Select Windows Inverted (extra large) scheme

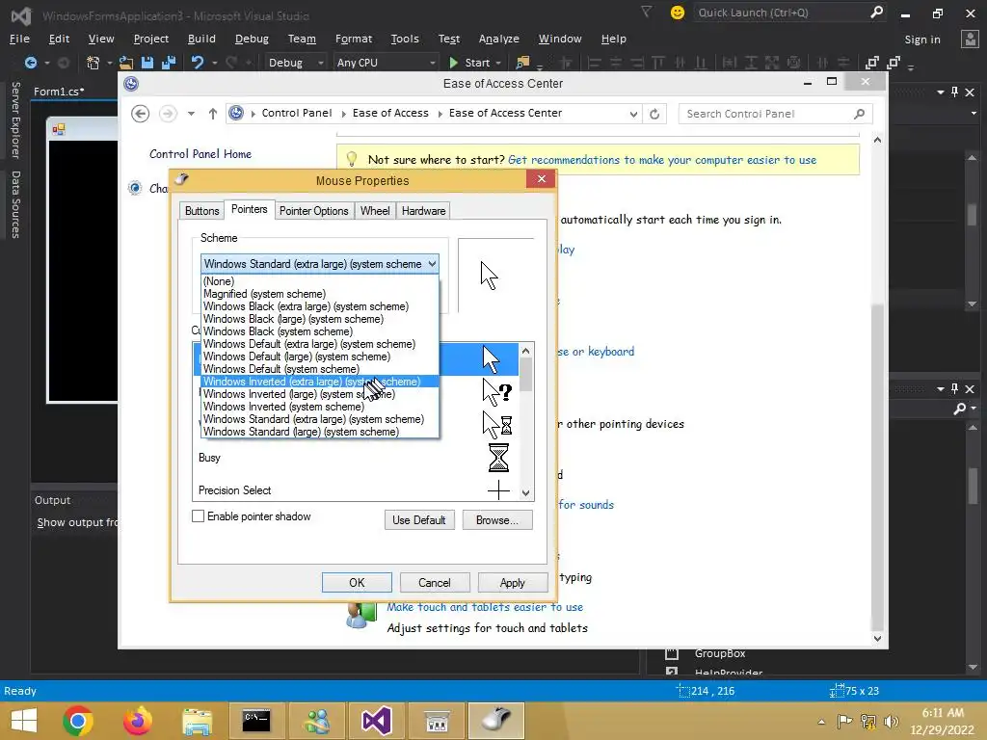(320, 382)
